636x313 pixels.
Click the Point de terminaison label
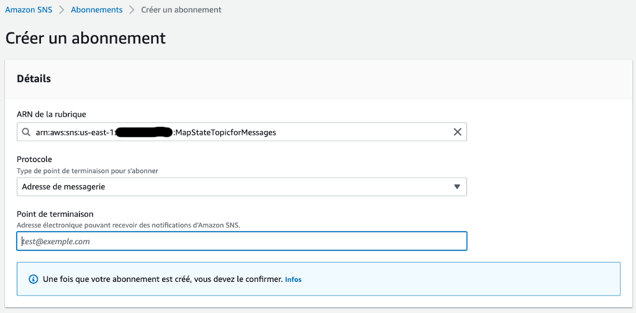pos(55,214)
